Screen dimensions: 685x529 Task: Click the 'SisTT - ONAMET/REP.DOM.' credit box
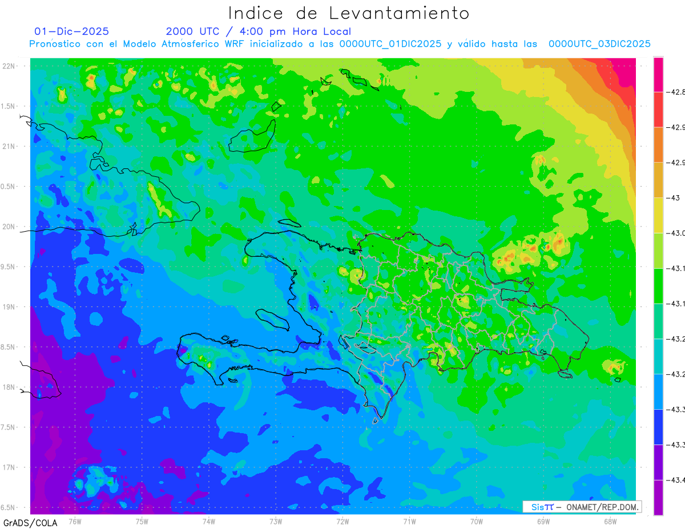(x=582, y=507)
